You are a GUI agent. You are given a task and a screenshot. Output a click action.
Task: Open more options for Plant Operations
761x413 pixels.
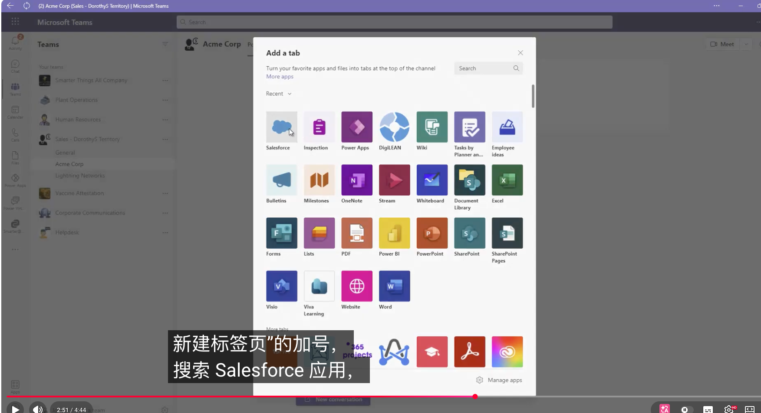pyautogui.click(x=165, y=100)
